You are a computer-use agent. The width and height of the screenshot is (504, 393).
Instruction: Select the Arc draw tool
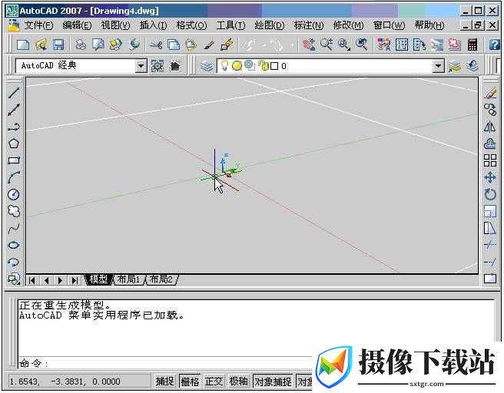tap(14, 177)
